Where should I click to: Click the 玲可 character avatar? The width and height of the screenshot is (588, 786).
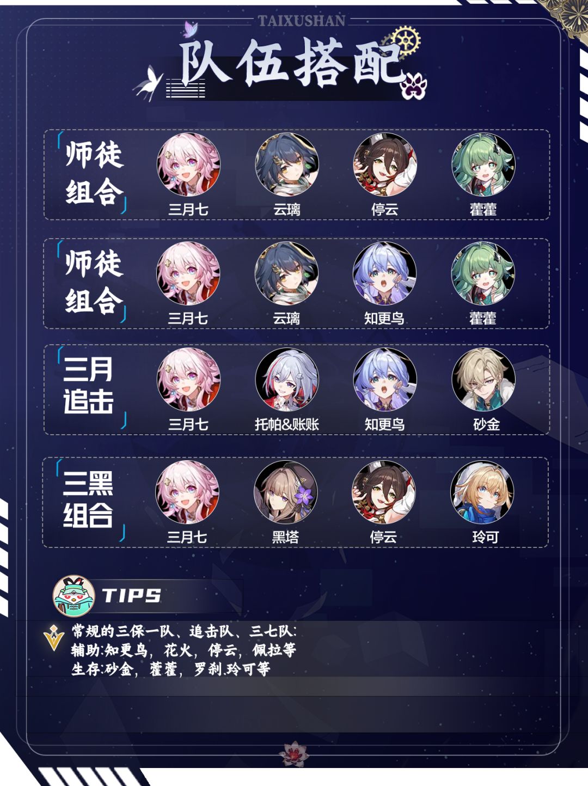[x=482, y=492]
